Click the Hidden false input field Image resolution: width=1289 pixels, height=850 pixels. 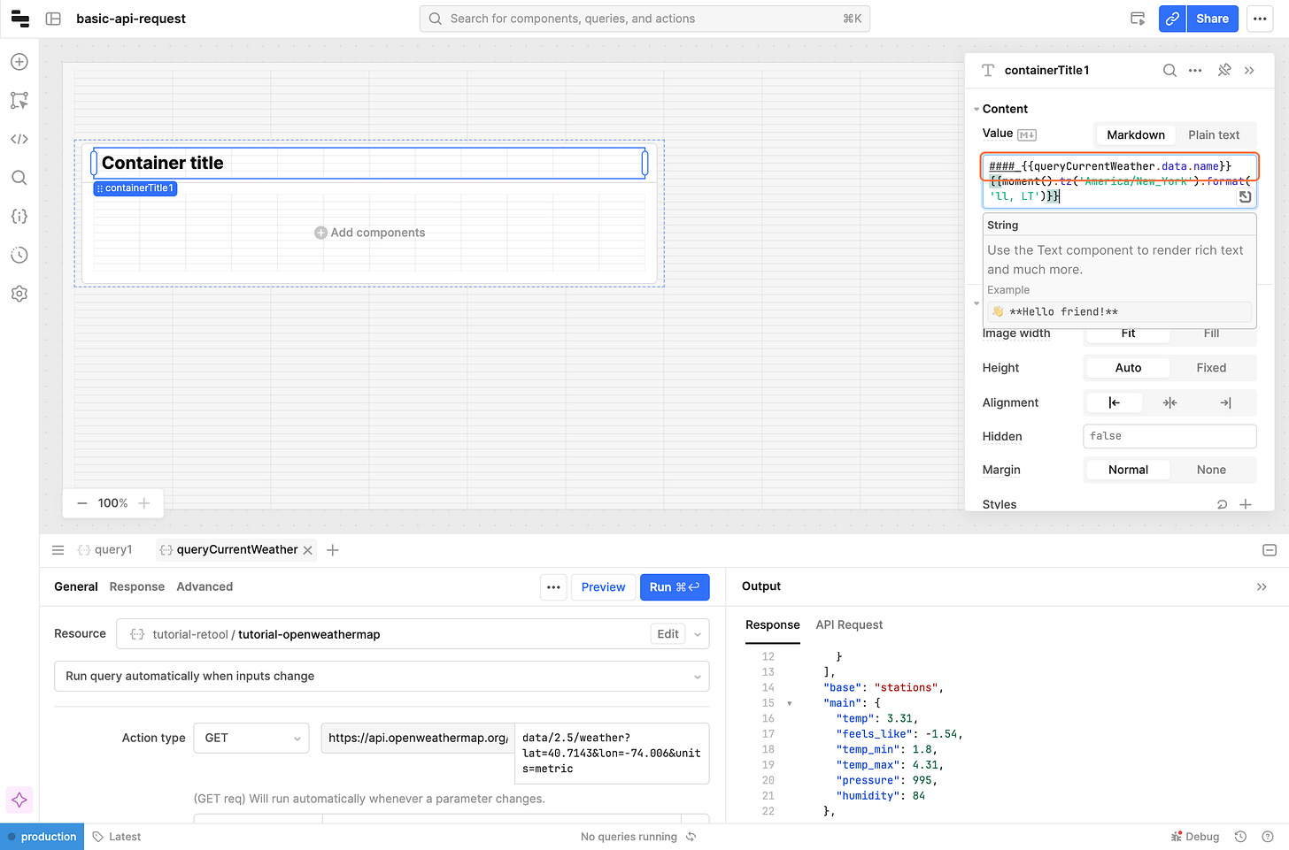point(1169,437)
